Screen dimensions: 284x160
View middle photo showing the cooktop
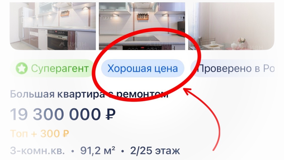pyautogui.click(x=142, y=26)
